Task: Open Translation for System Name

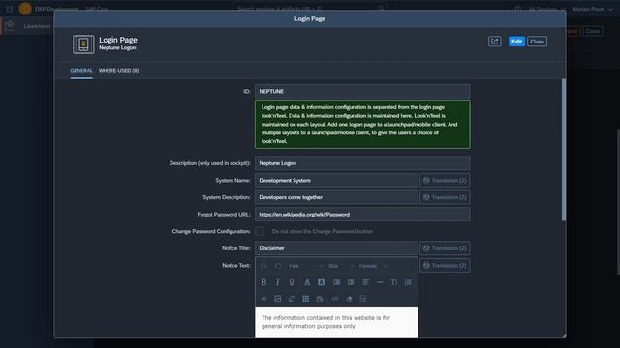Action: pyautogui.click(x=445, y=181)
